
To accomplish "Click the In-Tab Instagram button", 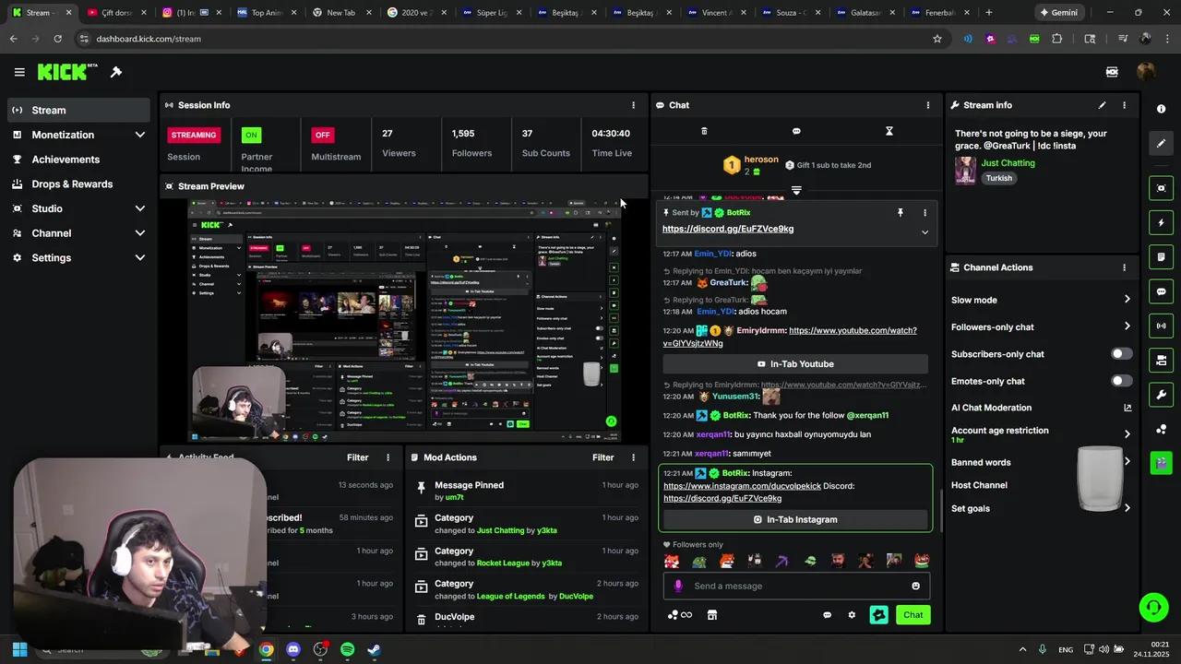I will [x=795, y=519].
